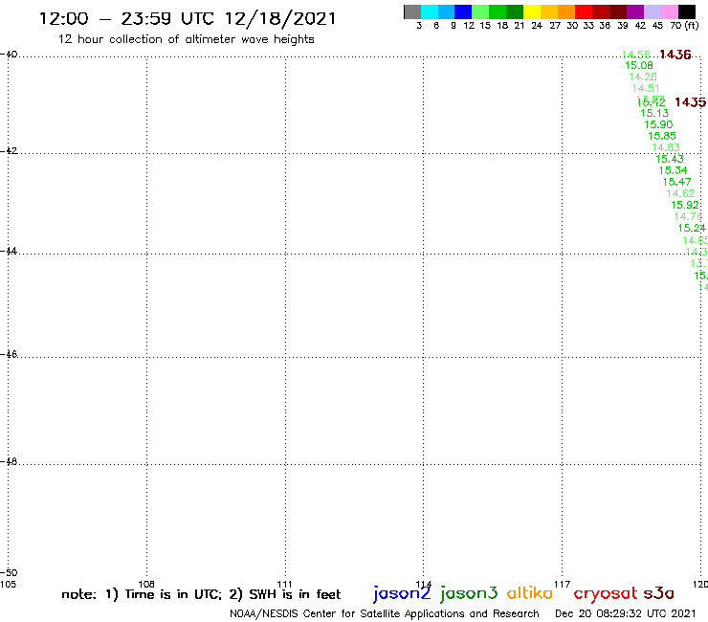Select the wave height value 14.62
The width and height of the screenshot is (708, 622).
pos(680,194)
